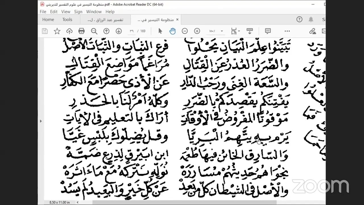This screenshot has height=205, width=364.
Task: Open the File menu
Action: [43, 12]
